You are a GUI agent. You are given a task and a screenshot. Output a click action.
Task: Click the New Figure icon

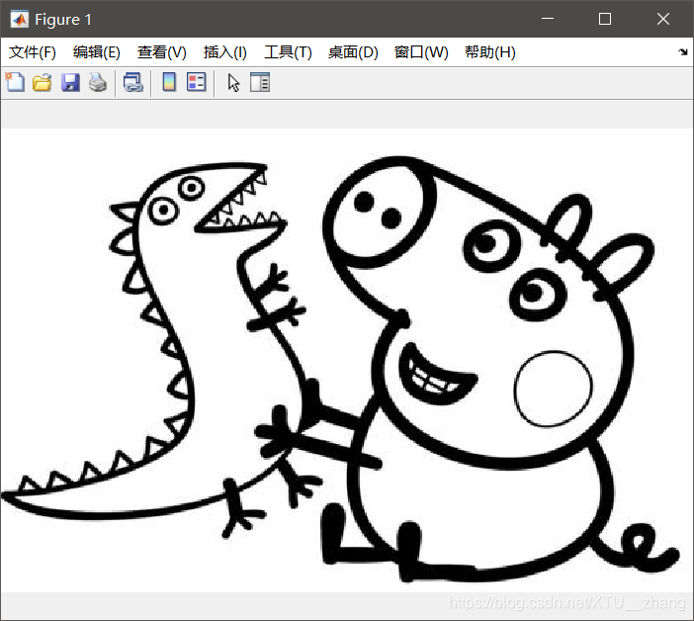click(x=15, y=83)
